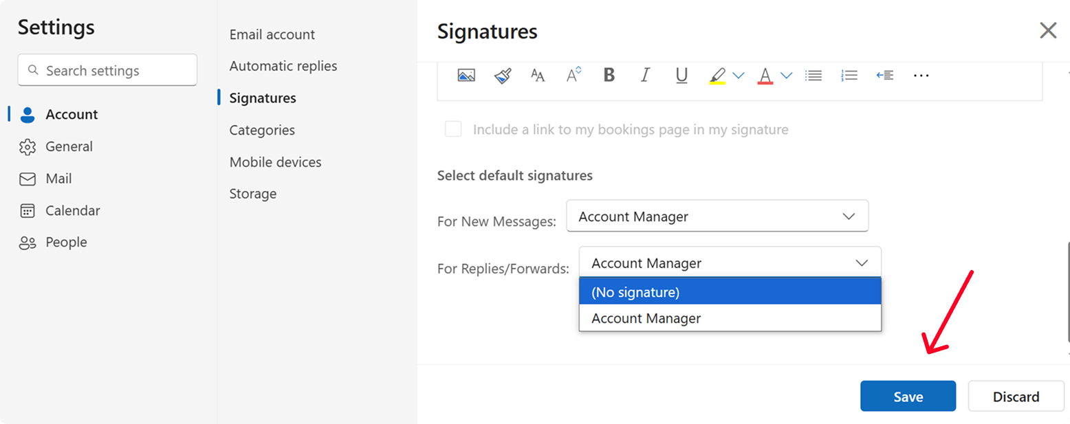Click the Signatures heading

(x=488, y=32)
